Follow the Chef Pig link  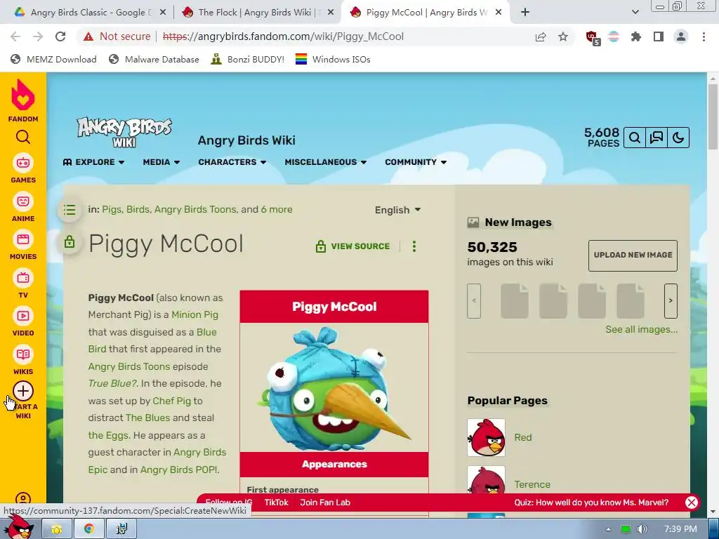coord(171,401)
